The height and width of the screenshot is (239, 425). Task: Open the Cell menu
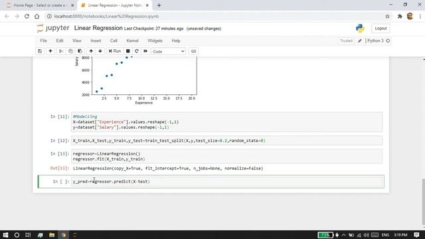click(114, 40)
